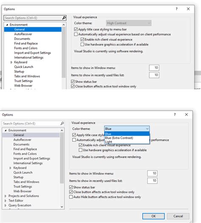The width and height of the screenshot is (201, 223).
Task: Toggle 'Show status bar' in upper window
Action: pyautogui.click(x=73, y=82)
